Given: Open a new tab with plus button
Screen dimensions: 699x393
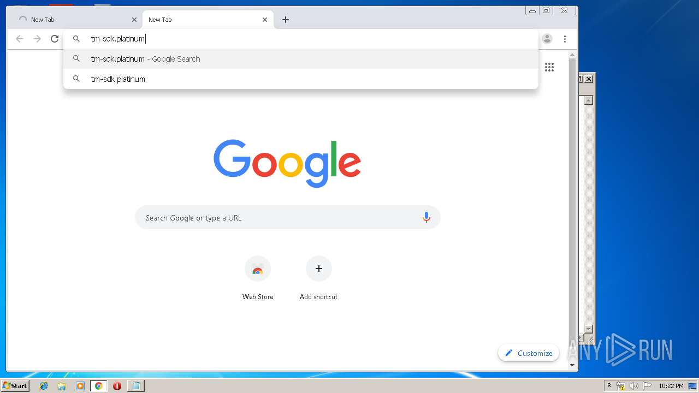Looking at the screenshot, I should pos(286,20).
